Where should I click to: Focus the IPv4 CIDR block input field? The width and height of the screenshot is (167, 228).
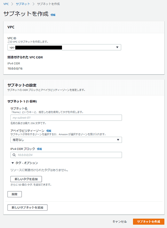tap(66, 155)
